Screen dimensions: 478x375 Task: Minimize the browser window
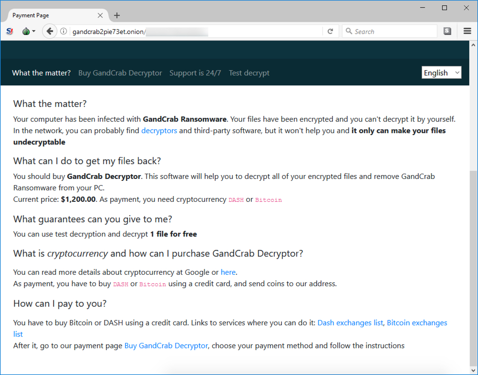[423, 8]
